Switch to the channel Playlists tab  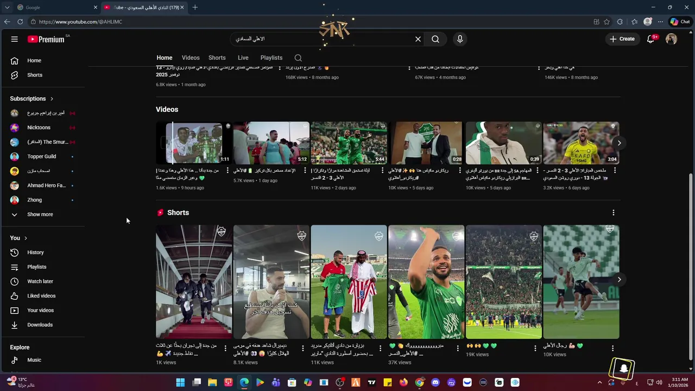point(271,58)
